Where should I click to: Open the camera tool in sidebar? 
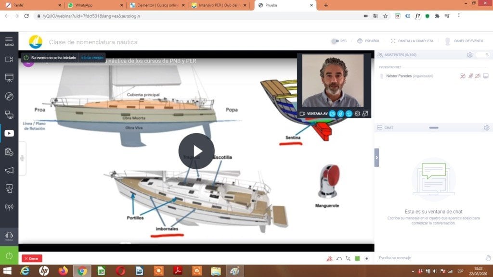(9, 59)
